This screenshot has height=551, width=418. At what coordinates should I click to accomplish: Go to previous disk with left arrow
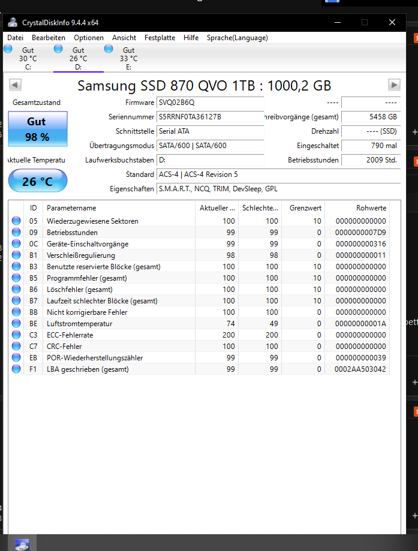15,85
